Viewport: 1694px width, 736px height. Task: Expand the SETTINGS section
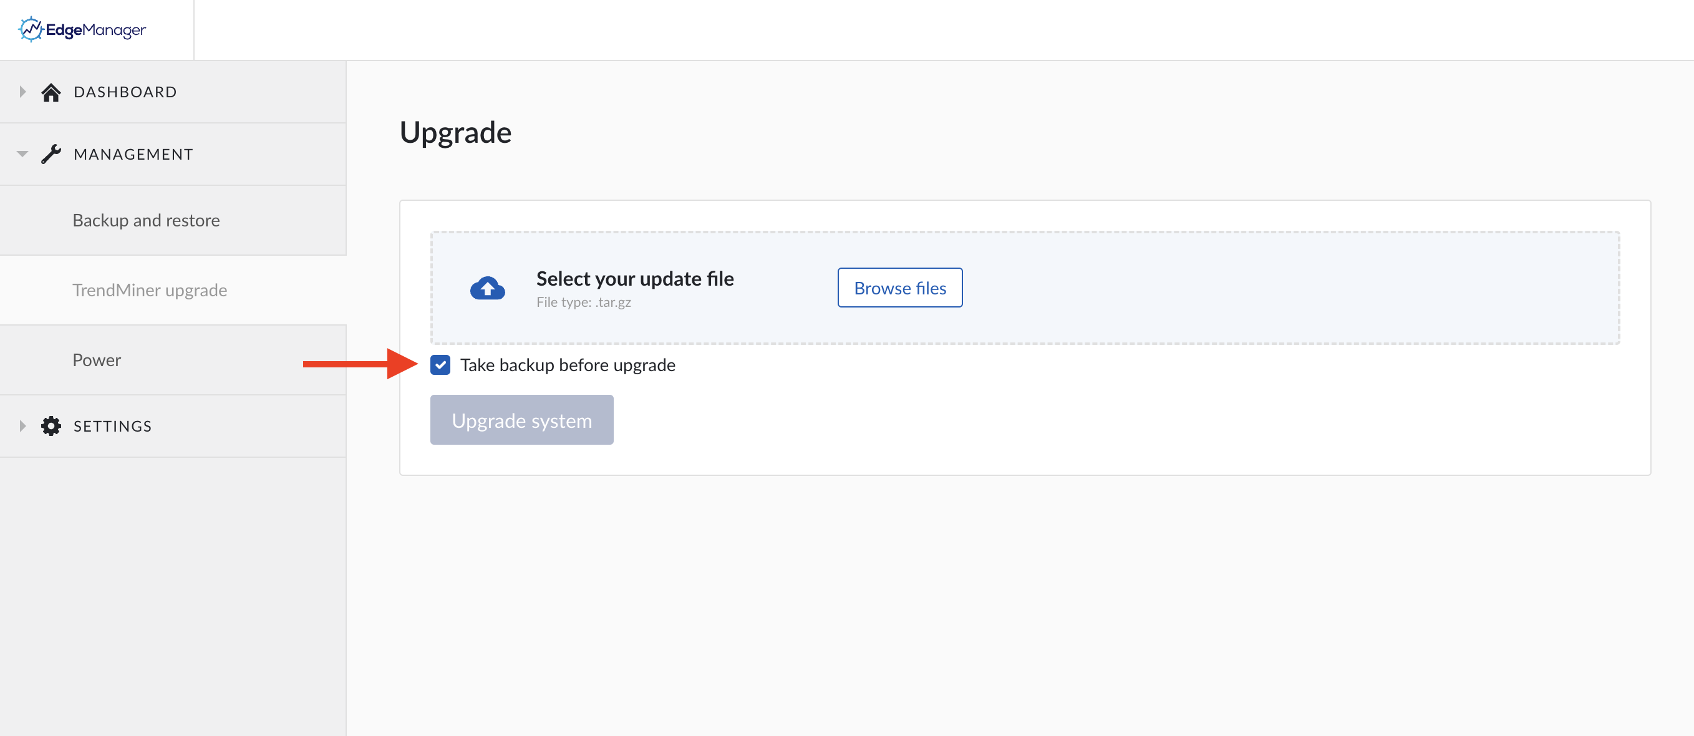(x=22, y=426)
